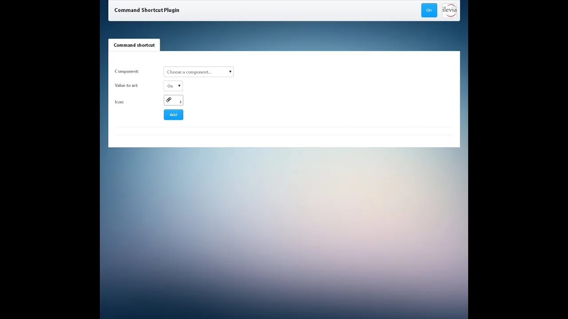Image resolution: width=568 pixels, height=319 pixels.
Task: Open the Choose a component dropdown
Action: click(x=198, y=72)
